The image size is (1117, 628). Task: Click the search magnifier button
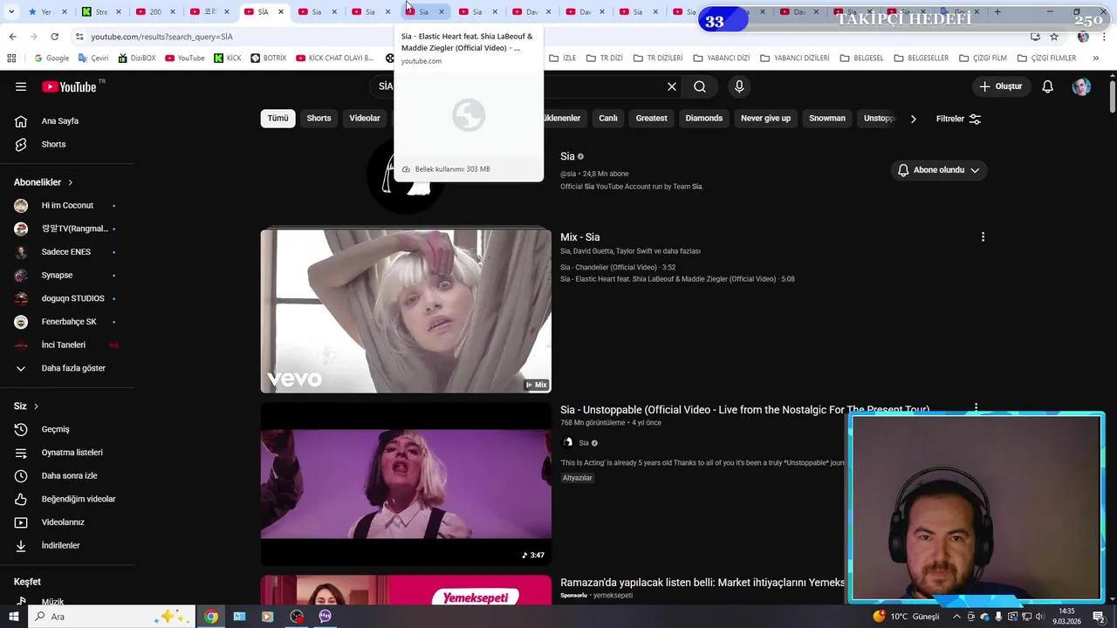tap(700, 86)
